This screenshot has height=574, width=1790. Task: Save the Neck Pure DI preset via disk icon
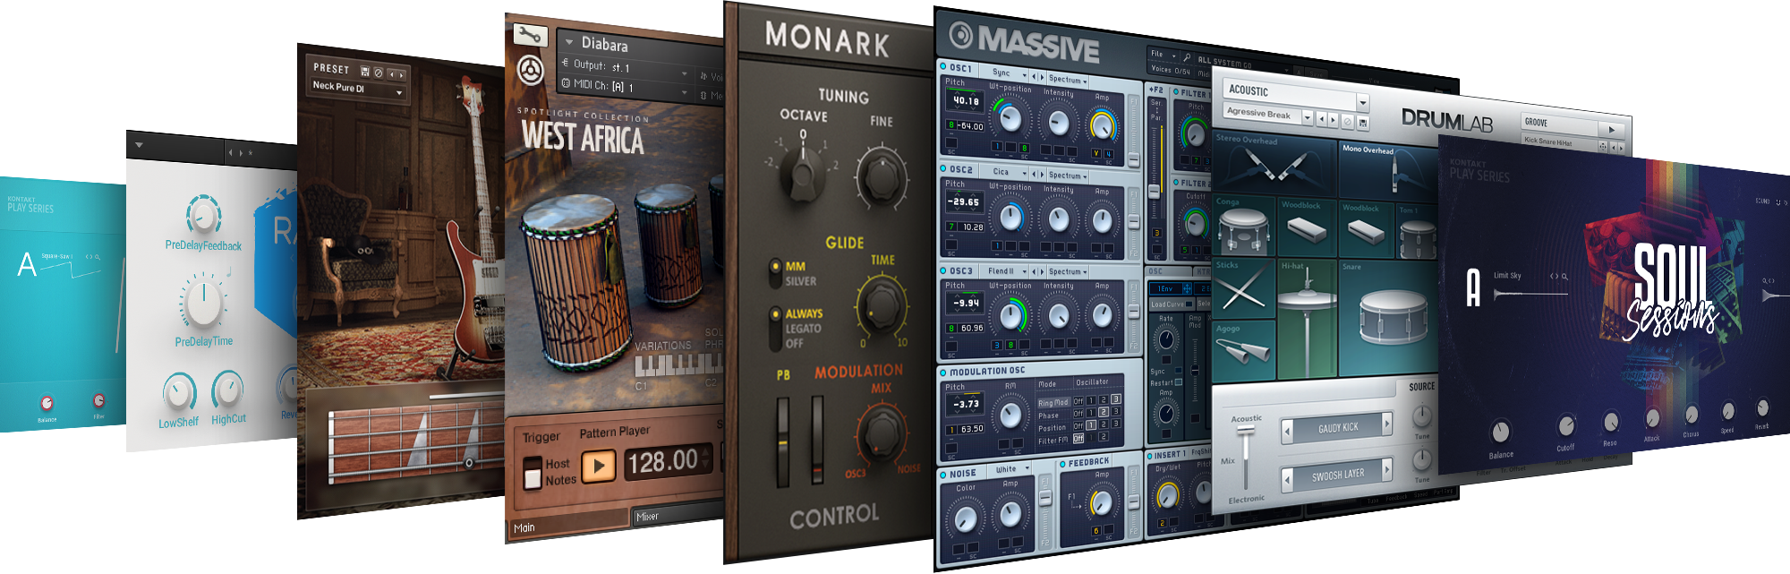click(364, 71)
